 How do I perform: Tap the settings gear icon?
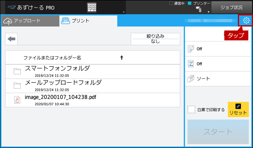click(x=246, y=21)
